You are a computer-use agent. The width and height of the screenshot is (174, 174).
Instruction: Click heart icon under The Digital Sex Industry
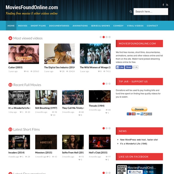(x=61, y=71)
